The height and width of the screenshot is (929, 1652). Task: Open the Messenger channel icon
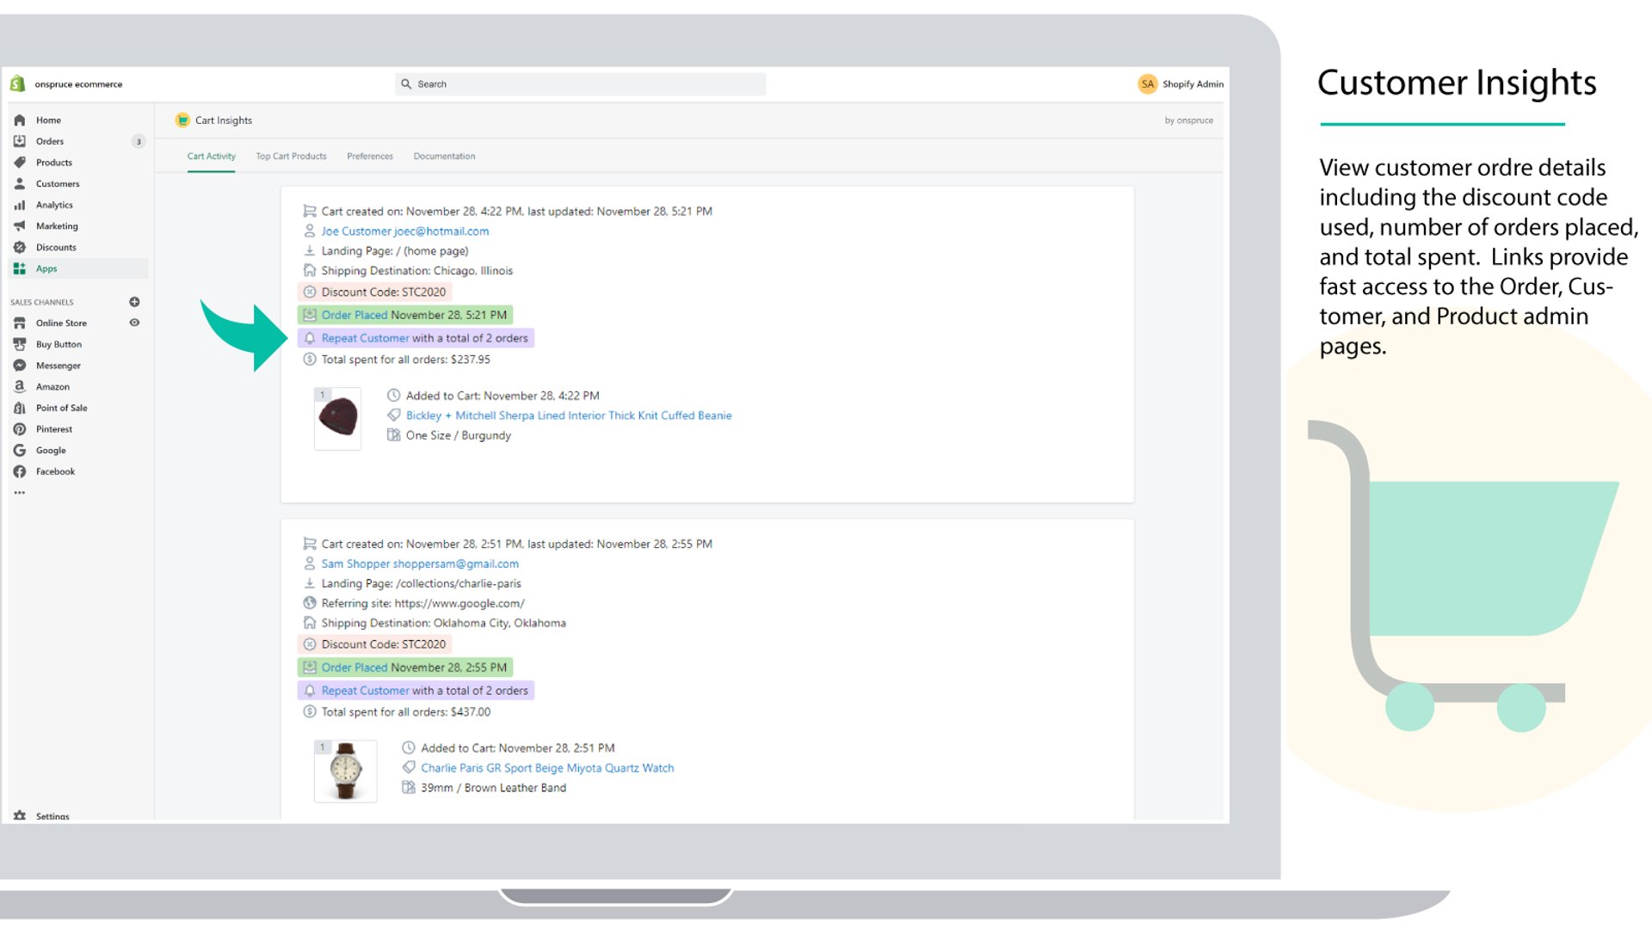pyautogui.click(x=20, y=366)
